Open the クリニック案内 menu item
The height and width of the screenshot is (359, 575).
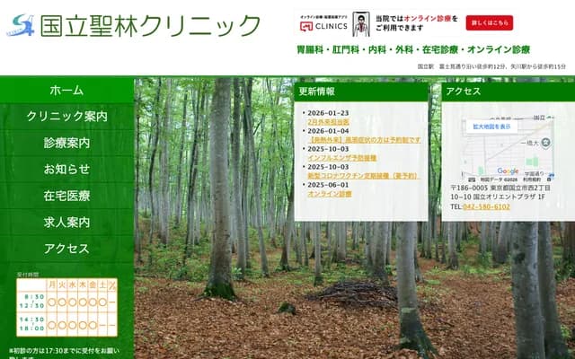click(x=66, y=117)
